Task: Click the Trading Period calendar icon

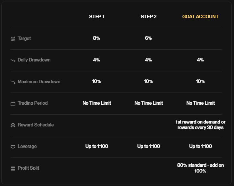Action: (x=13, y=104)
